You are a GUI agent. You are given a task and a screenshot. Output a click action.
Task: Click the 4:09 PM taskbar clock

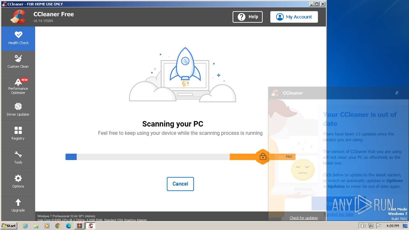pos(393,226)
